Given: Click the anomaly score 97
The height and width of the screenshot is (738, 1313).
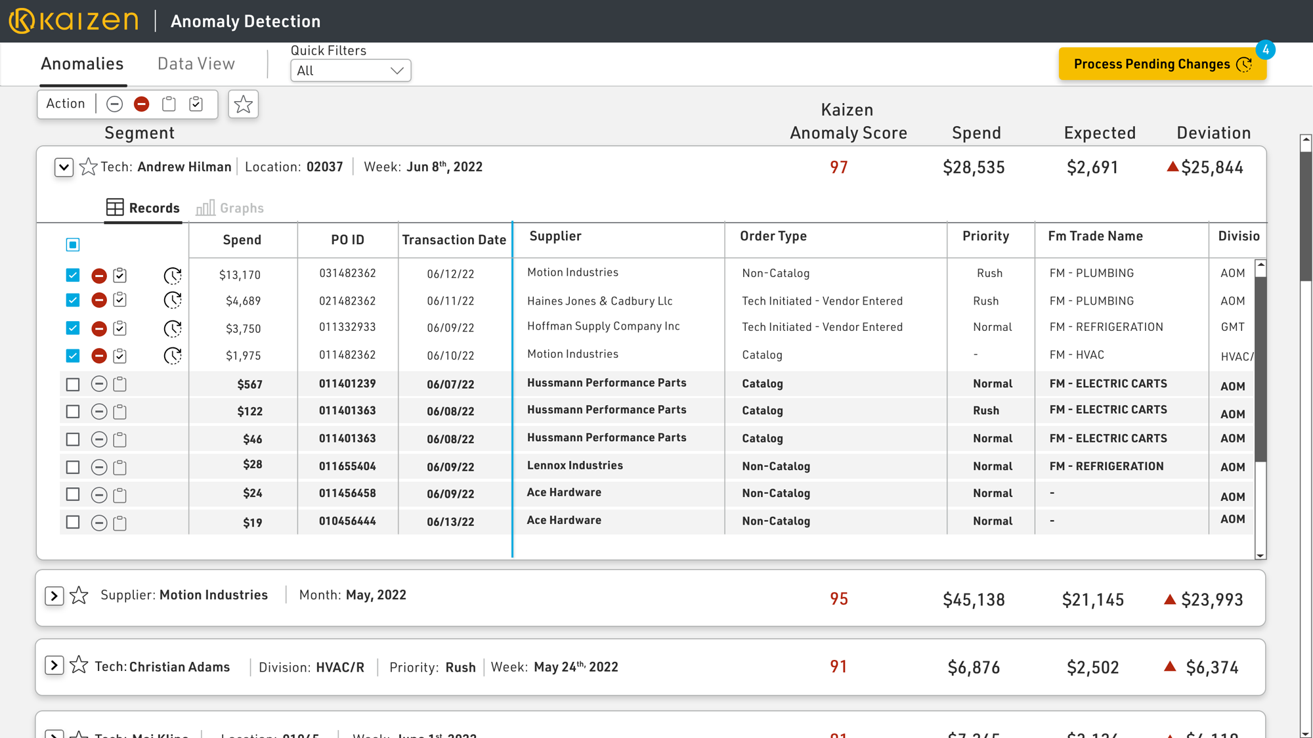Looking at the screenshot, I should tap(838, 167).
